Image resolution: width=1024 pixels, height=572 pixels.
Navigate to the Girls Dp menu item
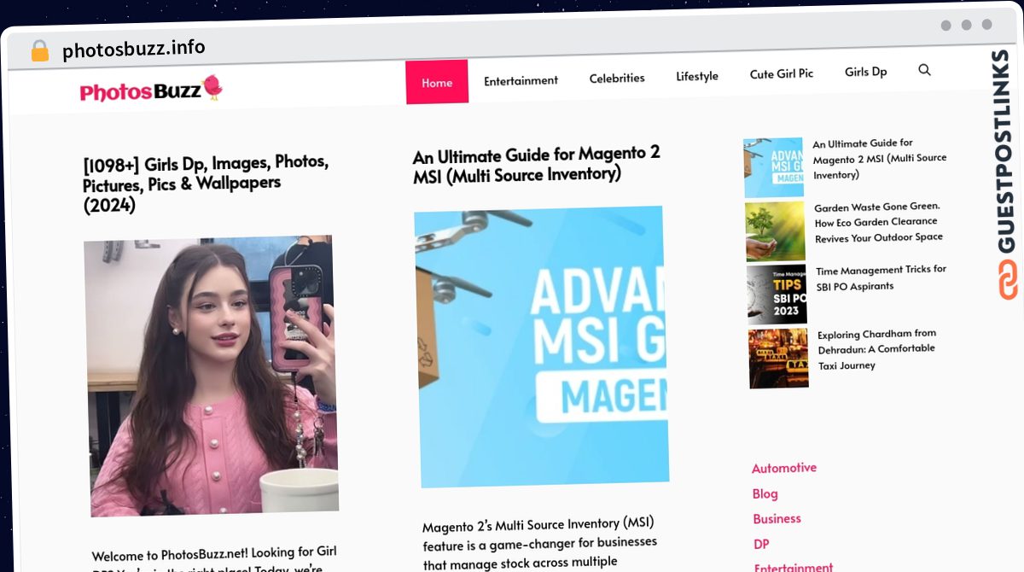[866, 72]
